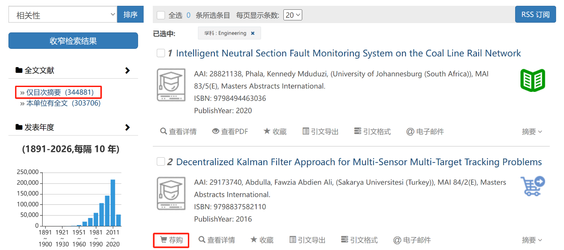Filter by 本单位有全文 link
Image resolution: width=564 pixels, height=250 pixels.
pyautogui.click(x=60, y=103)
